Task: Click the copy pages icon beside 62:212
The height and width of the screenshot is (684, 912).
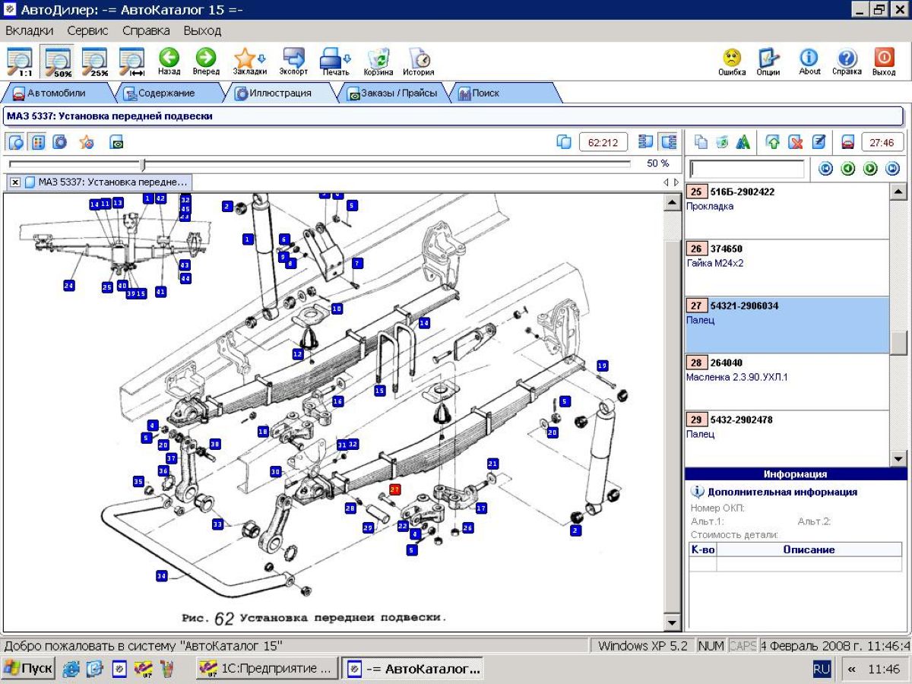Action: [563, 142]
